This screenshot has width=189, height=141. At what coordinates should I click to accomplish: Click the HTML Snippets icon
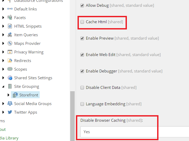[x=10, y=26]
